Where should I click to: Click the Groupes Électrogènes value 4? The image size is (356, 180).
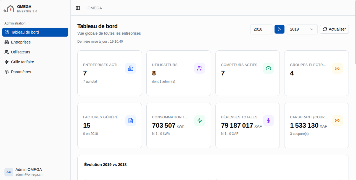(x=292, y=73)
